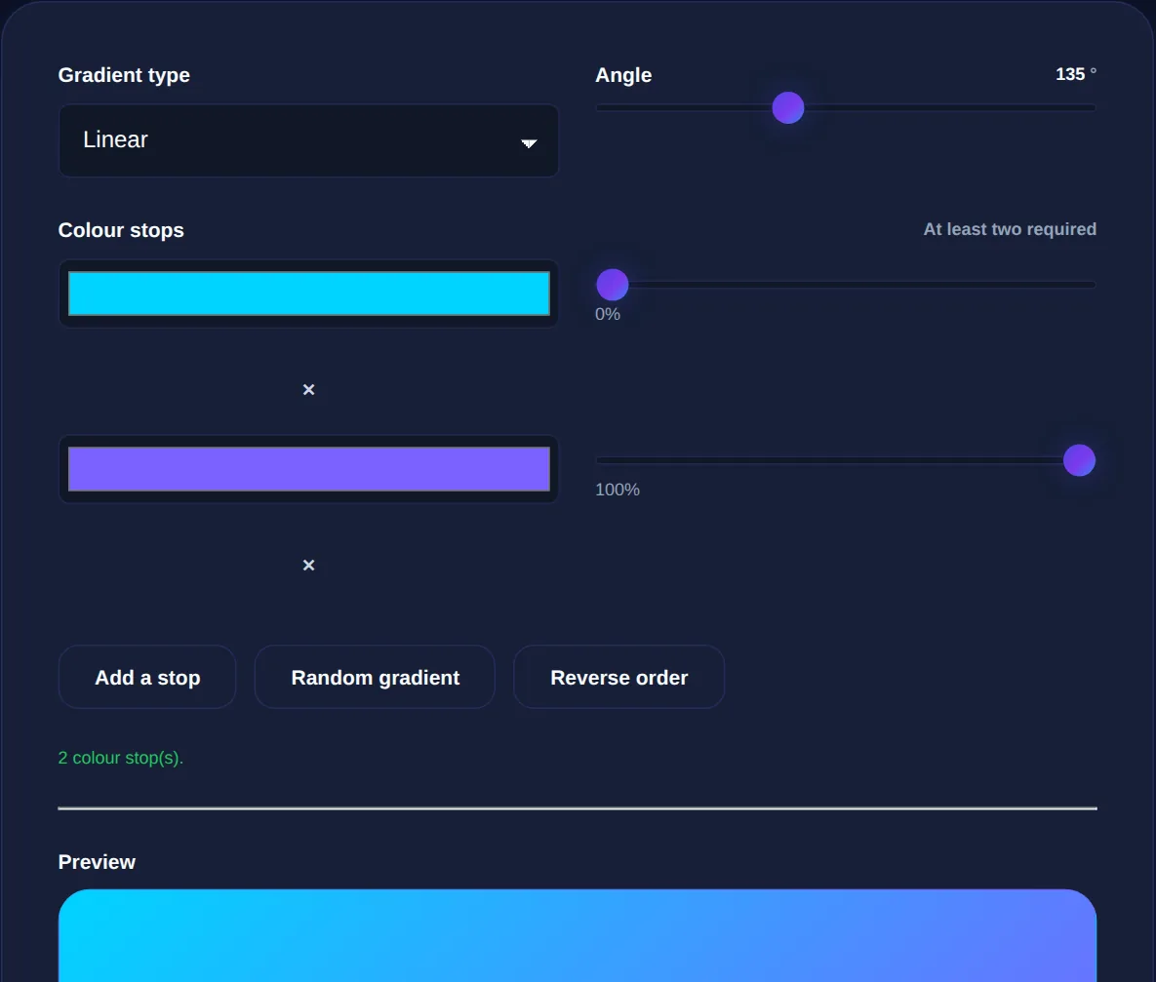Screen dimensions: 1156x982
Task: Click the Add a stop button
Action: (x=147, y=677)
